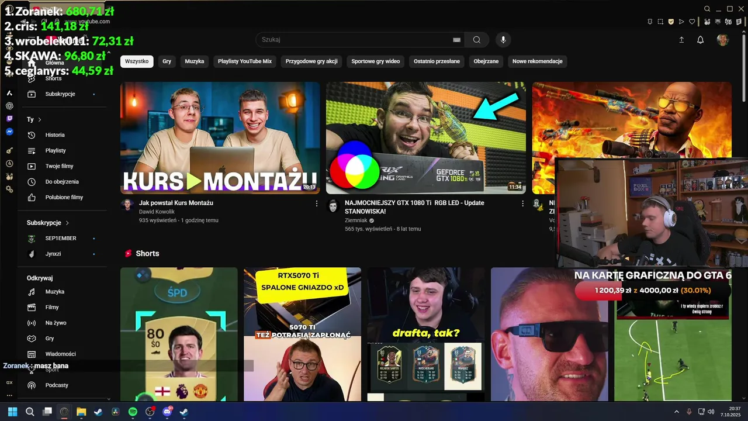
Task: Select Ostatnio przesłane chip
Action: 437,61
